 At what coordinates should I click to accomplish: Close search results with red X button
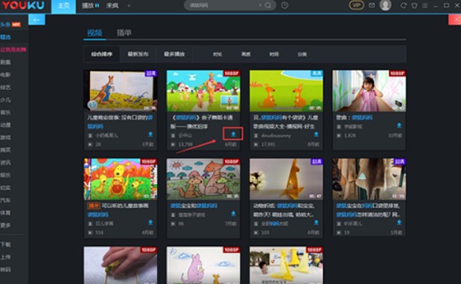click(x=455, y=19)
